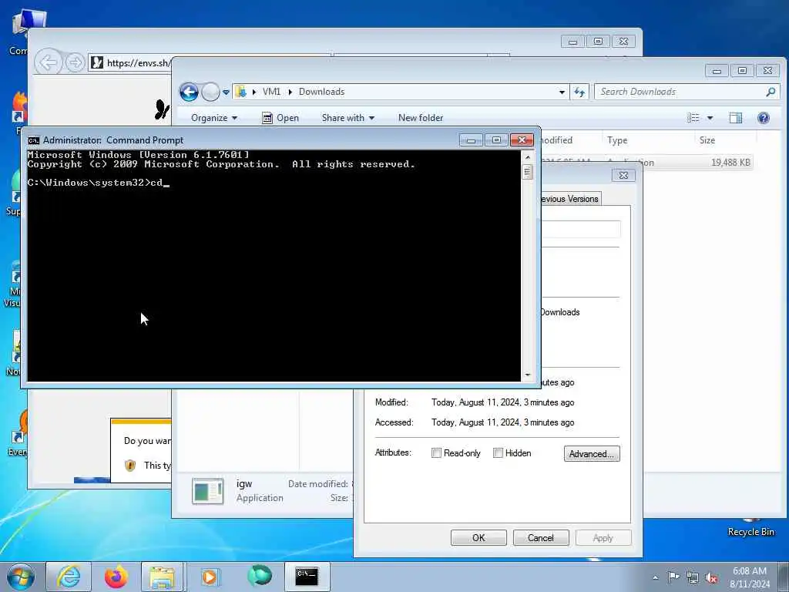Expand address bar history dropdown arrow

click(x=562, y=92)
